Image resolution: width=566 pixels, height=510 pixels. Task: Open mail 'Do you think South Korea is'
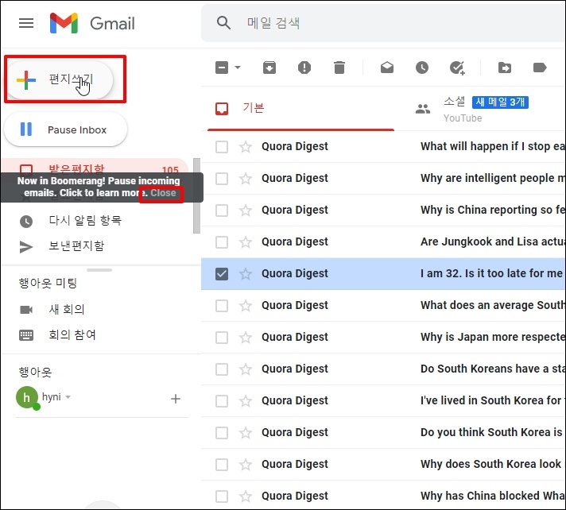(383, 432)
